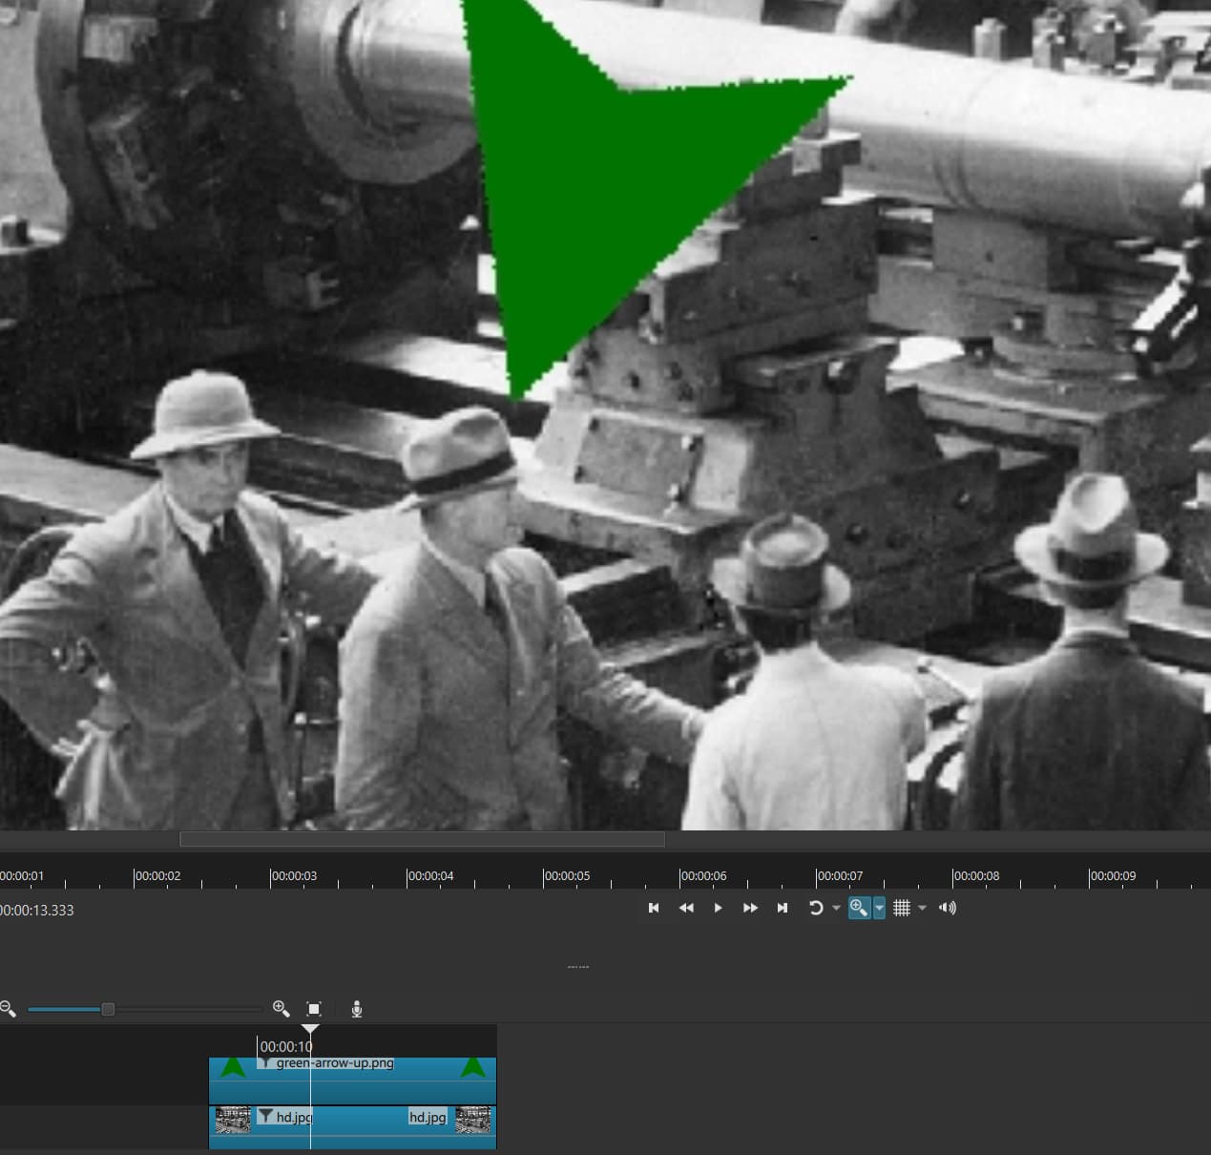Zoom in the timeline
The image size is (1211, 1155).
coord(281,1009)
